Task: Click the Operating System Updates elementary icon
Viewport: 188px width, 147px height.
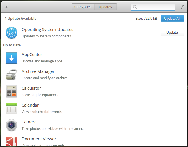Action: [12, 33]
